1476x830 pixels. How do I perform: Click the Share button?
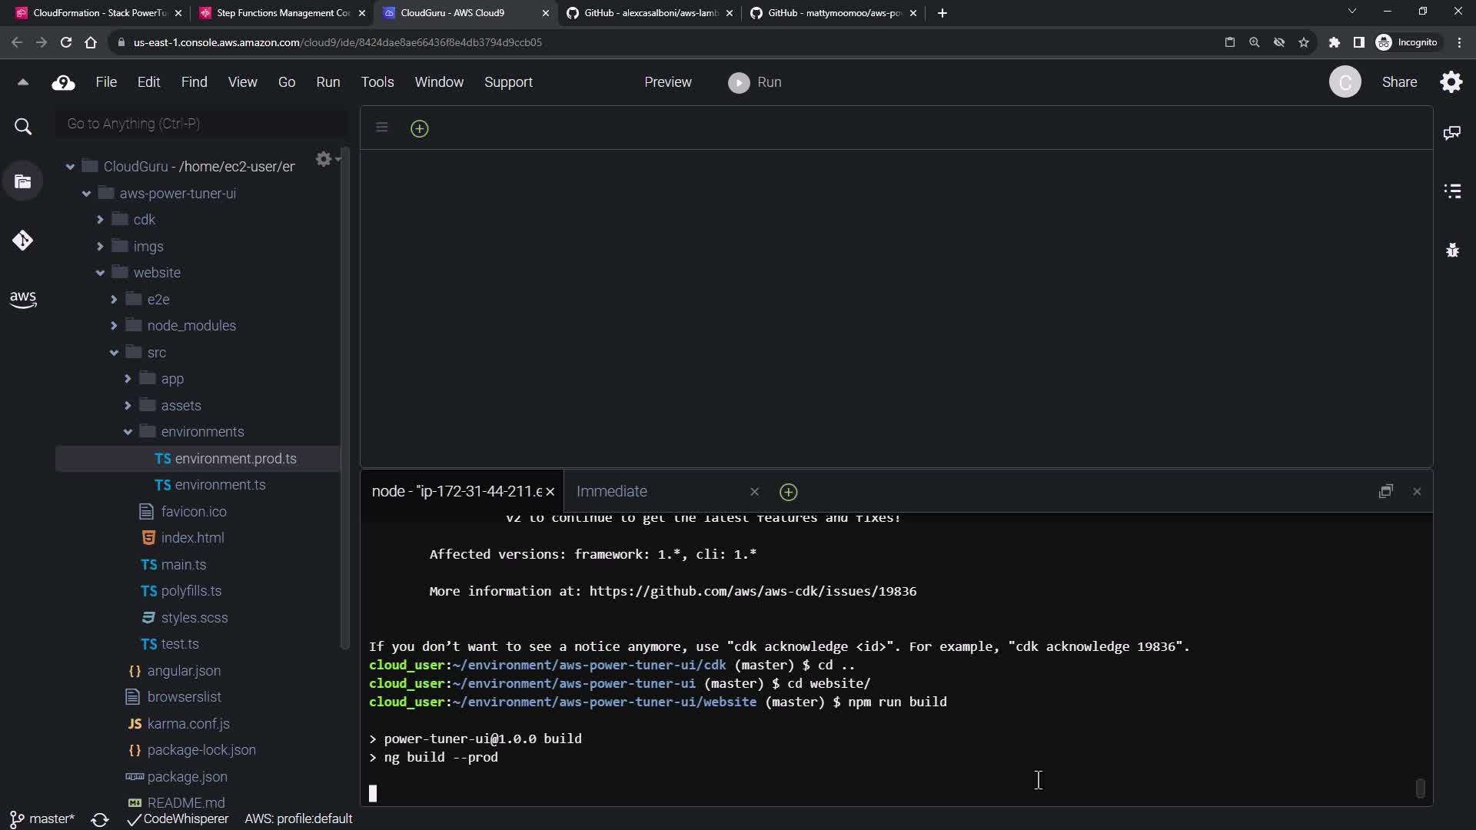(1398, 82)
